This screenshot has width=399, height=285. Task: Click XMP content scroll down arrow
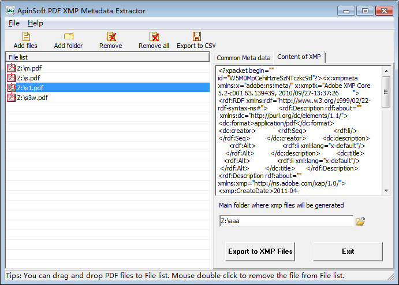click(x=386, y=191)
